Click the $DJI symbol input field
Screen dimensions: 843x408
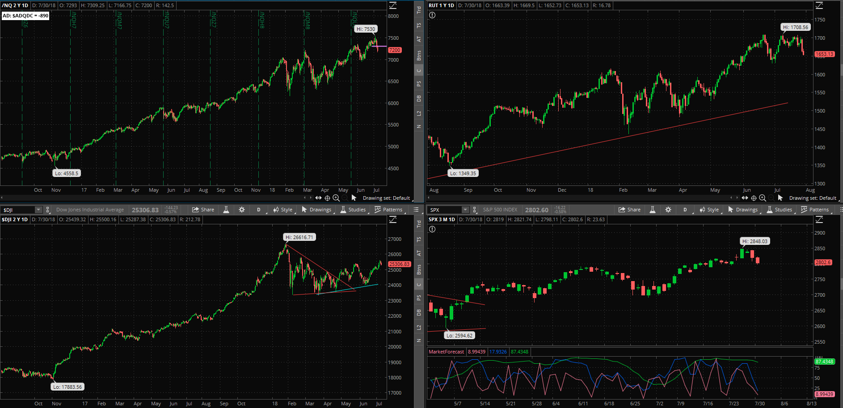18,210
